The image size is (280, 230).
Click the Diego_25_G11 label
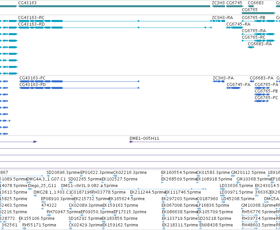[x=42, y=186]
